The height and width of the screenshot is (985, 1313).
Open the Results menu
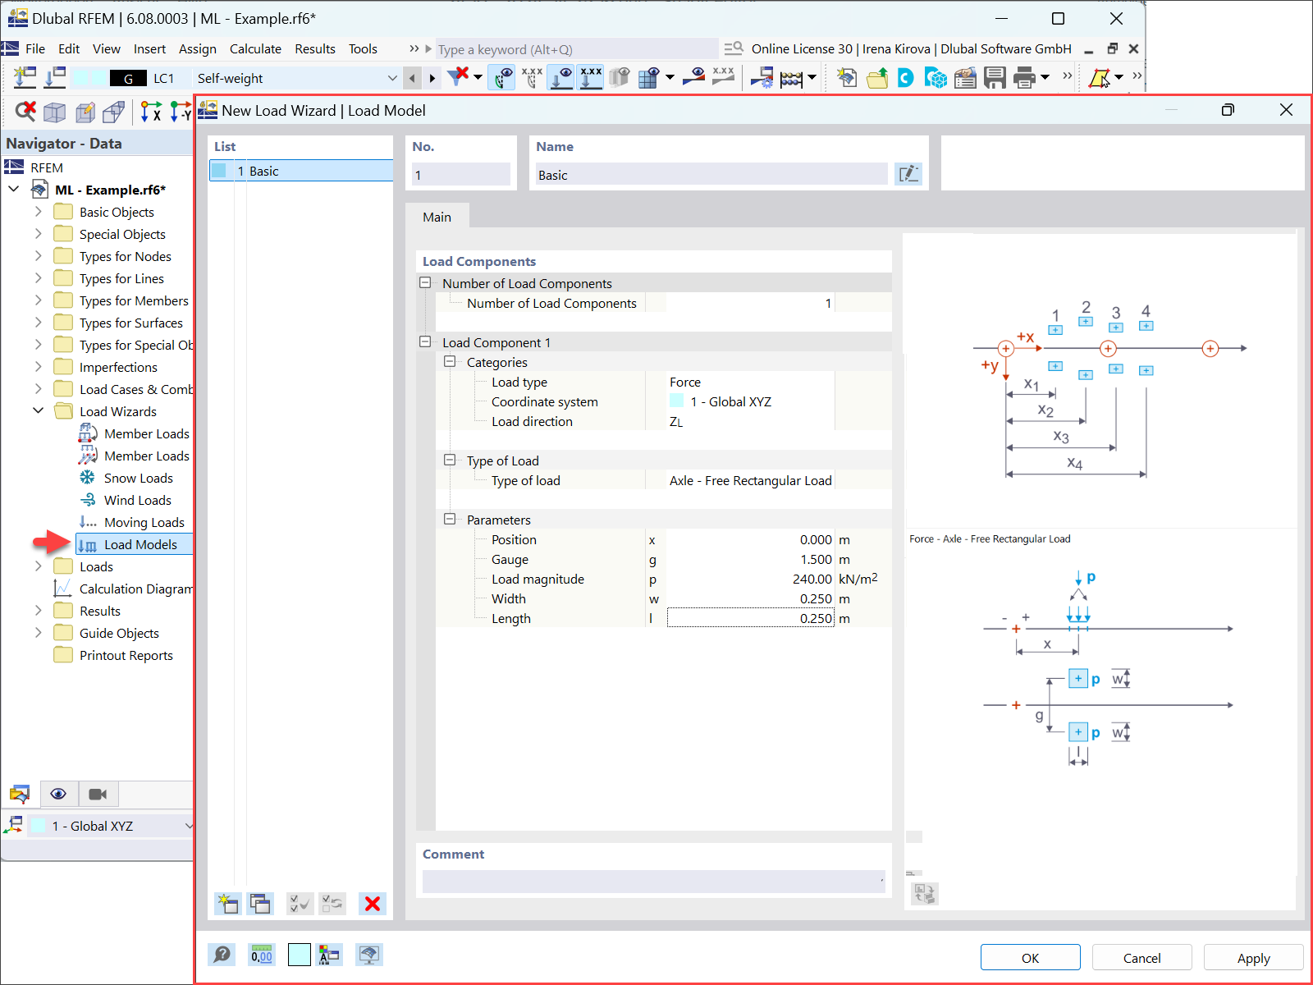315,49
